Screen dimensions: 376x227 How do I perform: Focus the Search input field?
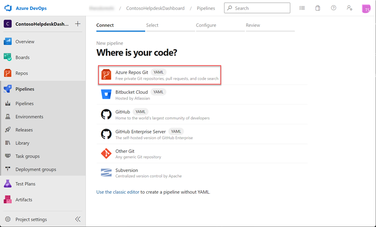point(257,8)
